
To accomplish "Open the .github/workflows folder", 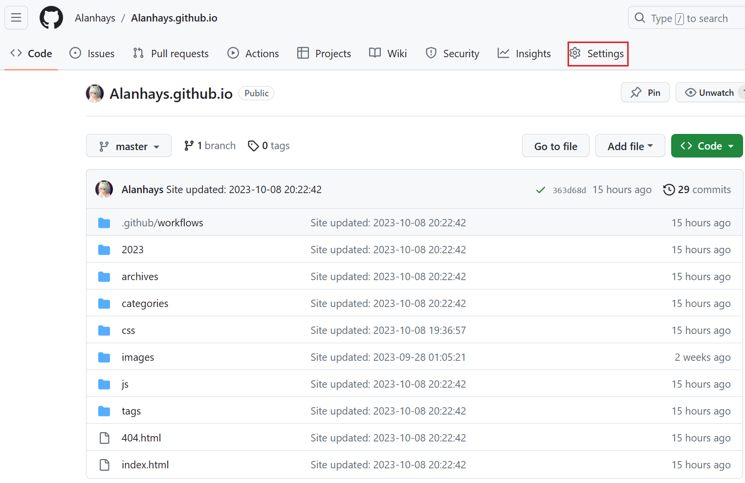I will point(162,223).
